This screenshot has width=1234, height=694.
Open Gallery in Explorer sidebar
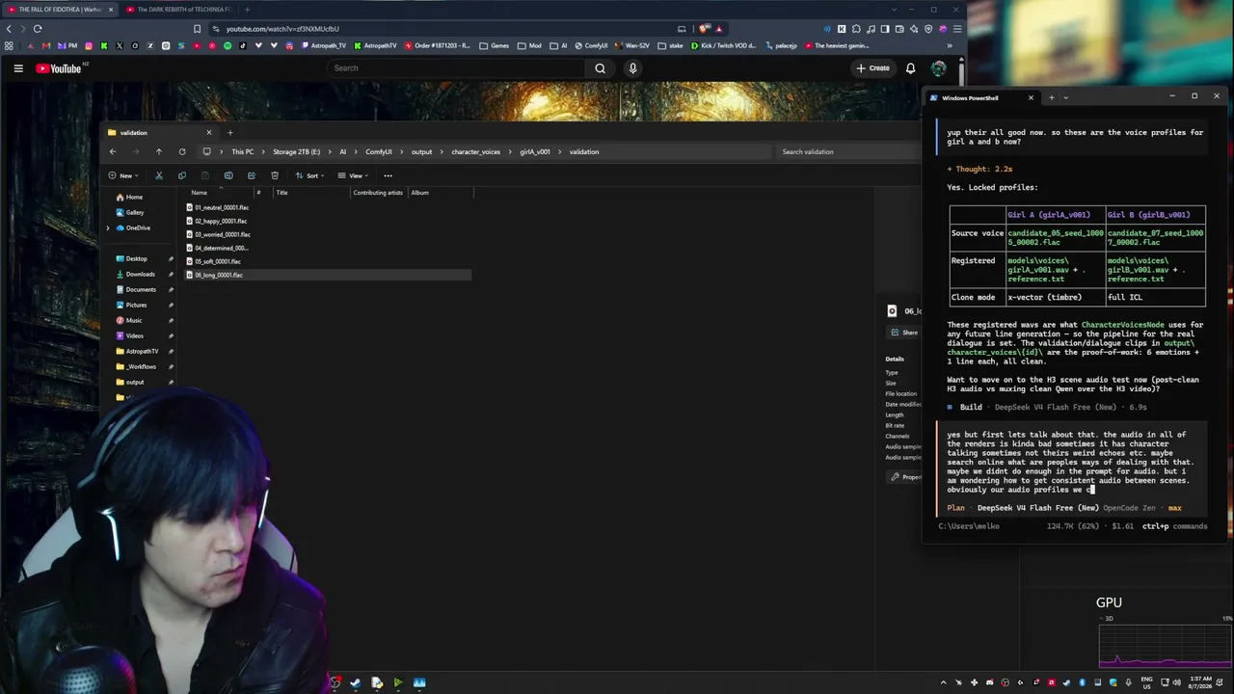134,212
